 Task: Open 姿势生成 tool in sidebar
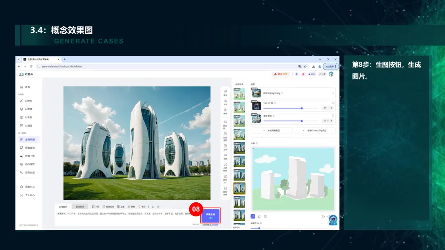tap(28, 172)
